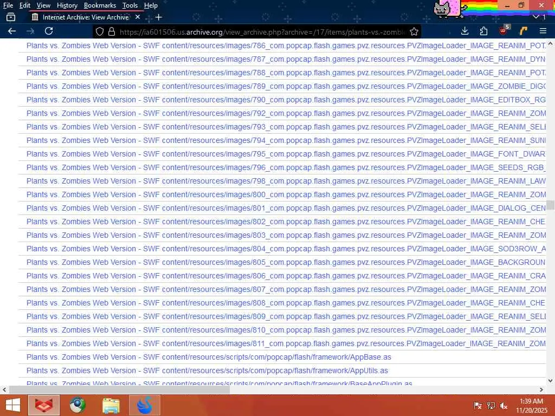Click the muted volume tray icon

(504, 406)
